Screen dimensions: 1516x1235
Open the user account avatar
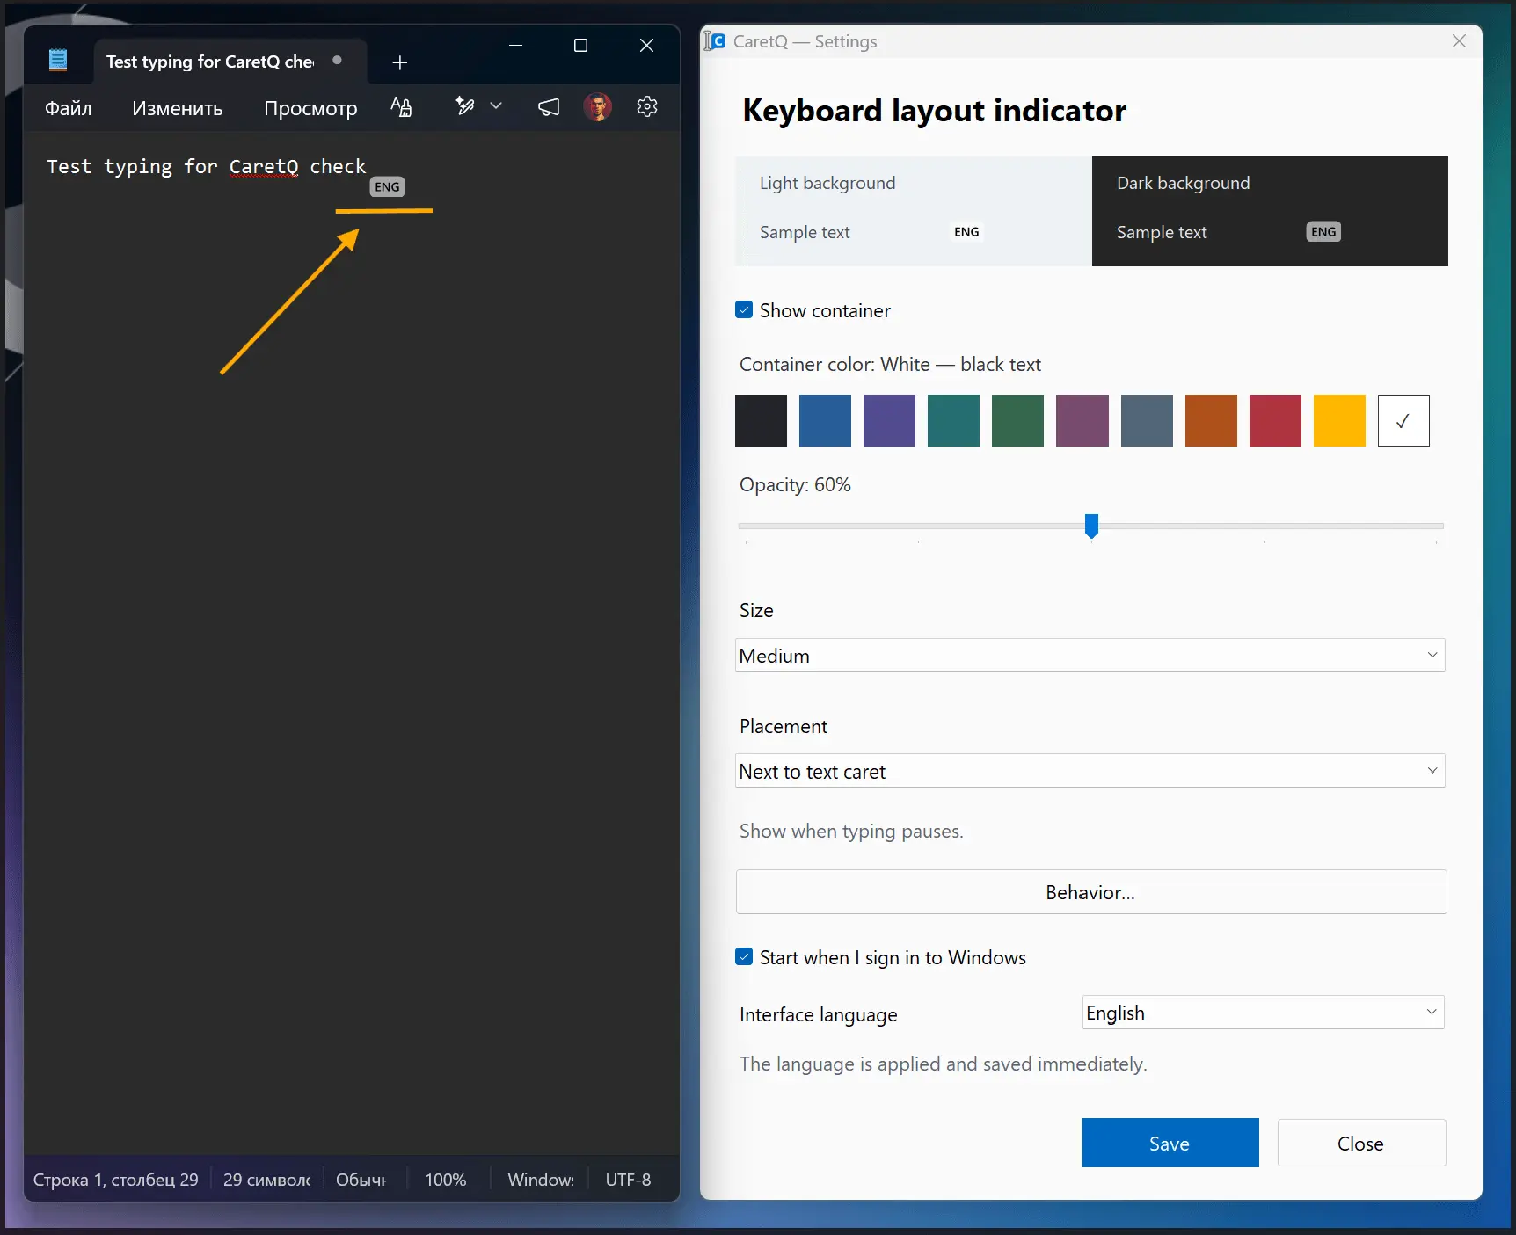click(598, 107)
